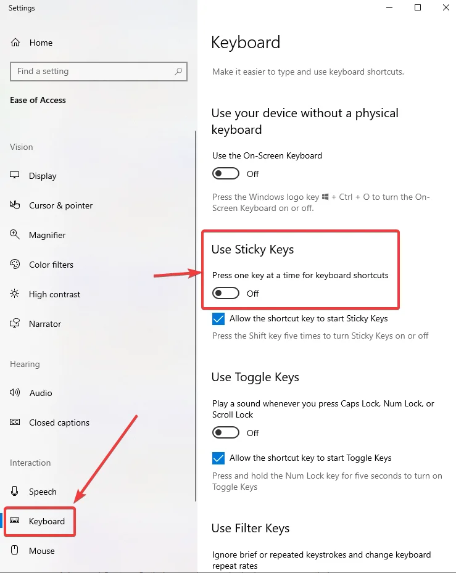
Task: Open Display settings from the sidebar icon
Action: (14, 176)
